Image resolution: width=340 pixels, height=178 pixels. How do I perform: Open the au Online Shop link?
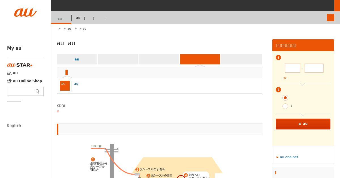point(27,81)
